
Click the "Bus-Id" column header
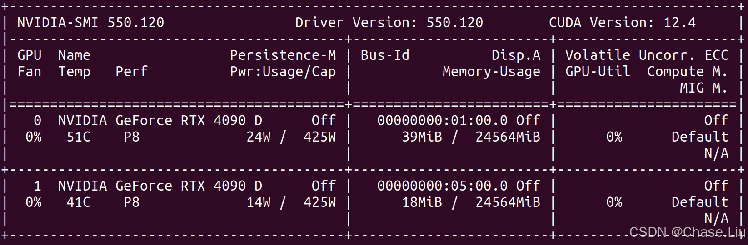click(x=385, y=55)
